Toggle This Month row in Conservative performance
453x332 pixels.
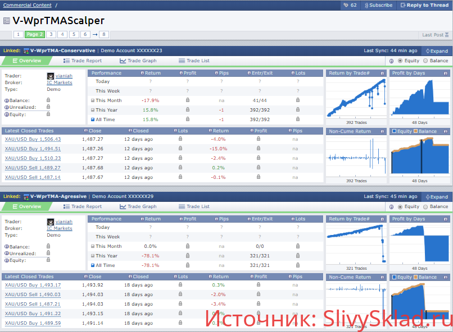(93, 100)
